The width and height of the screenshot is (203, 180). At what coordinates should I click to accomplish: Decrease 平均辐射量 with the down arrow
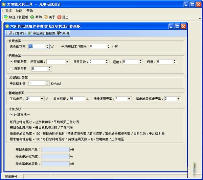pyautogui.click(x=47, y=84)
